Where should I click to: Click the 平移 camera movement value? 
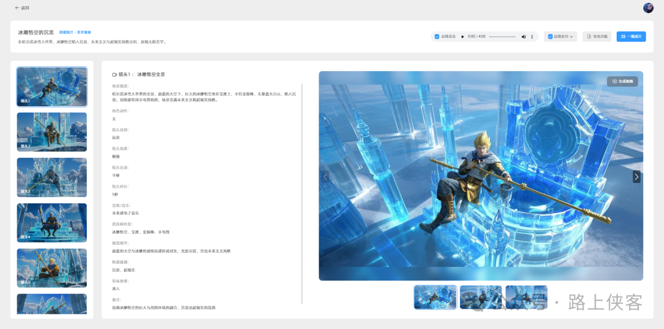pos(116,175)
